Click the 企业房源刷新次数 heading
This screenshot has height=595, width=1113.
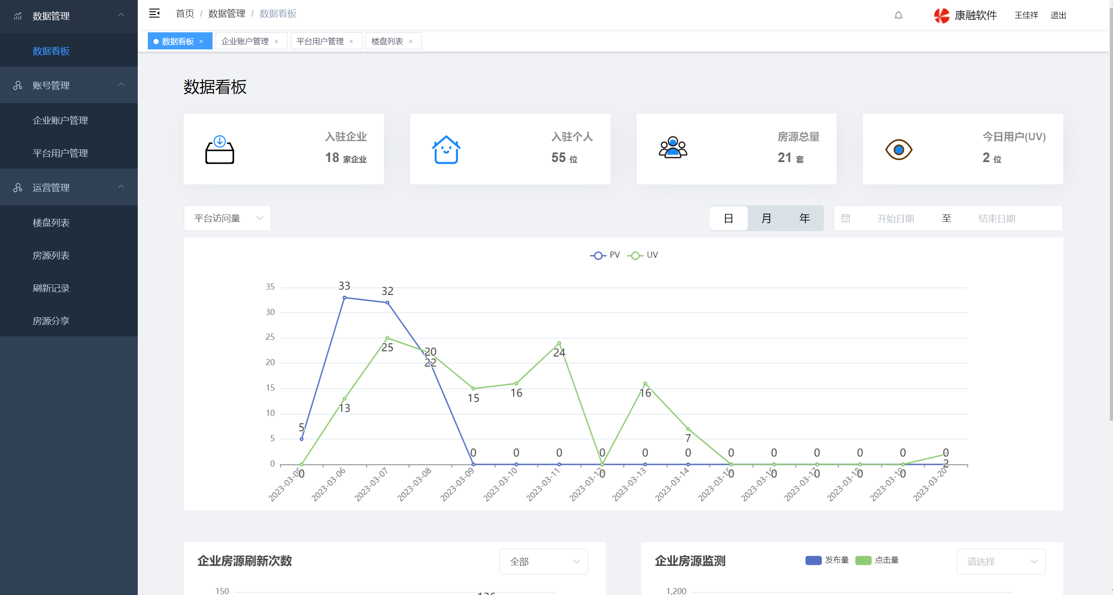tap(244, 561)
